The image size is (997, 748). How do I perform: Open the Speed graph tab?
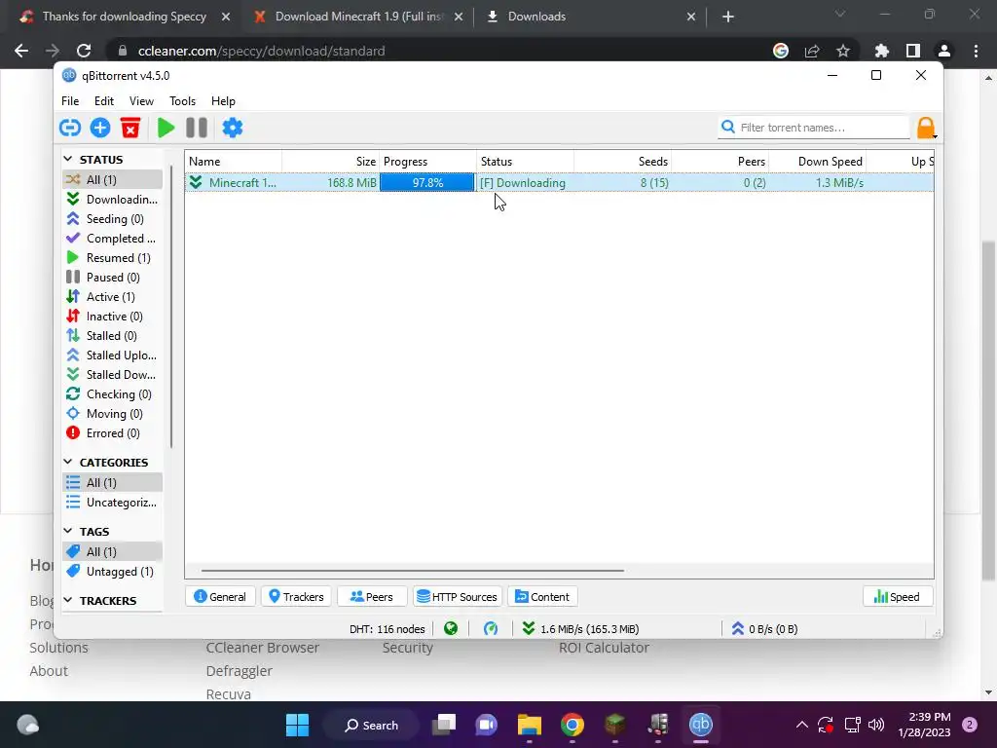point(897,597)
